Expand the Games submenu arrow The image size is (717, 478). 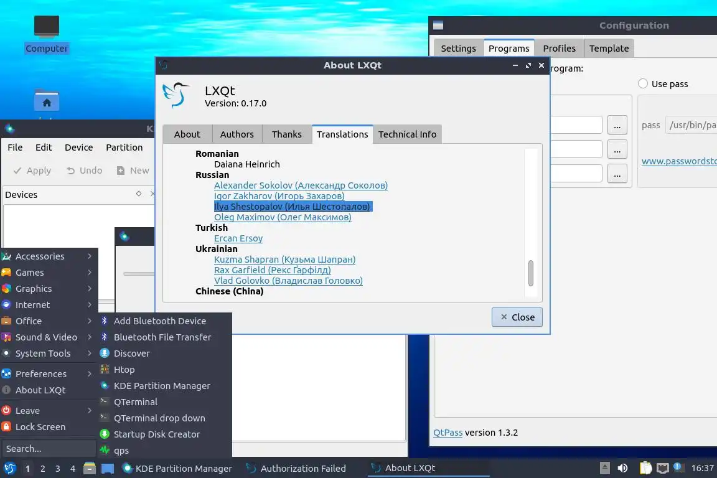coord(90,273)
